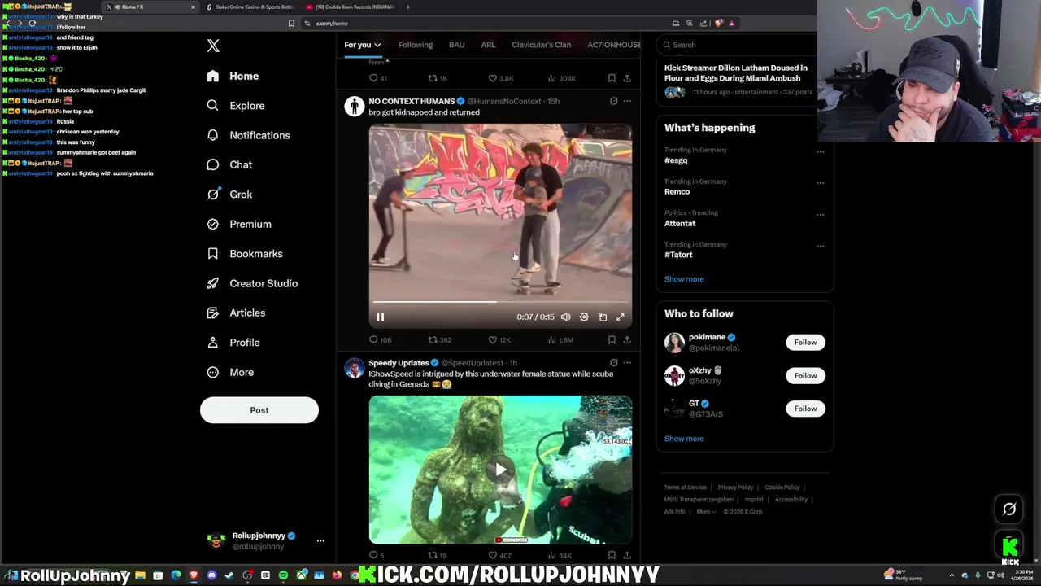Switch to Clavicular's Clan tab

(x=542, y=45)
